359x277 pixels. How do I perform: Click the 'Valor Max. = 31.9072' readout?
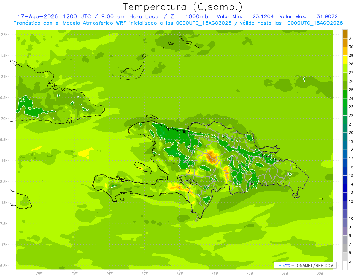tap(308, 16)
